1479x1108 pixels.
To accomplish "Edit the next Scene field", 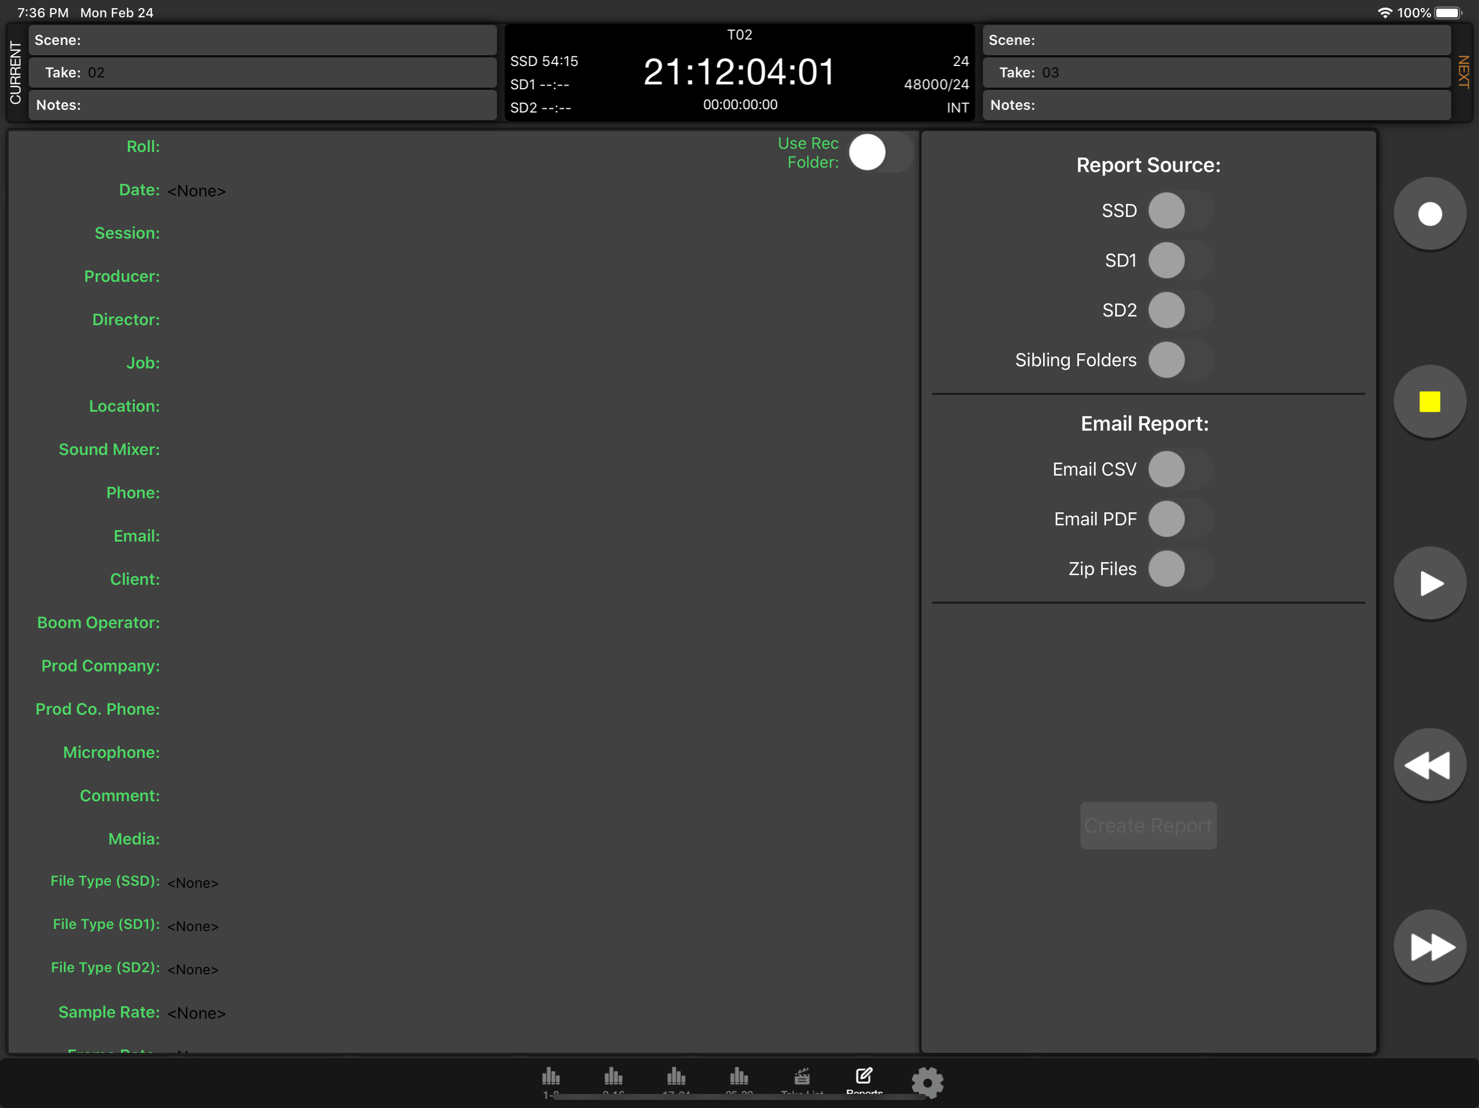I will coord(1216,40).
